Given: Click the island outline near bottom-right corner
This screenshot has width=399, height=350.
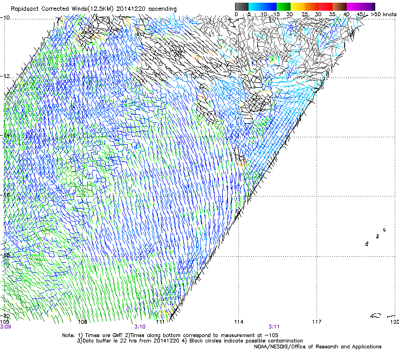Looking at the screenshot, I should tap(376, 316).
